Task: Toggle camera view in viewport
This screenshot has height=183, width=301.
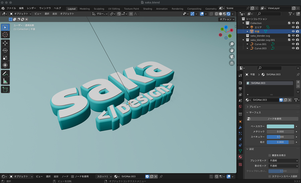Action: 232,57
